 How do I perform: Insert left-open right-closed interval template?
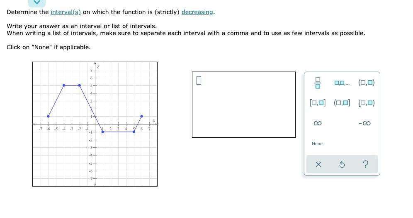(x=342, y=103)
